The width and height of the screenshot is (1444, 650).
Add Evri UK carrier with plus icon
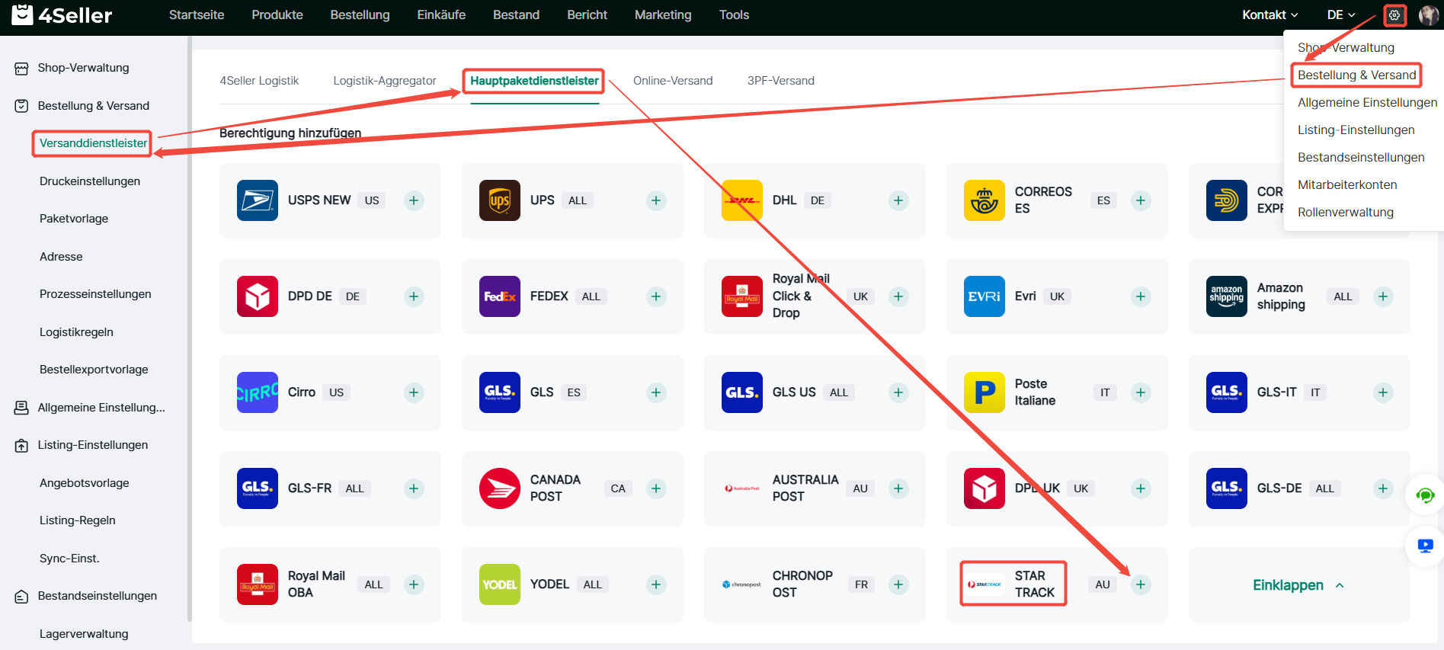pos(1141,296)
